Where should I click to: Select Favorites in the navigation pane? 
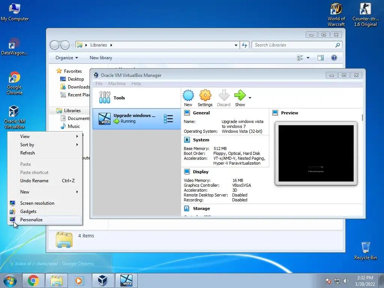coord(73,71)
